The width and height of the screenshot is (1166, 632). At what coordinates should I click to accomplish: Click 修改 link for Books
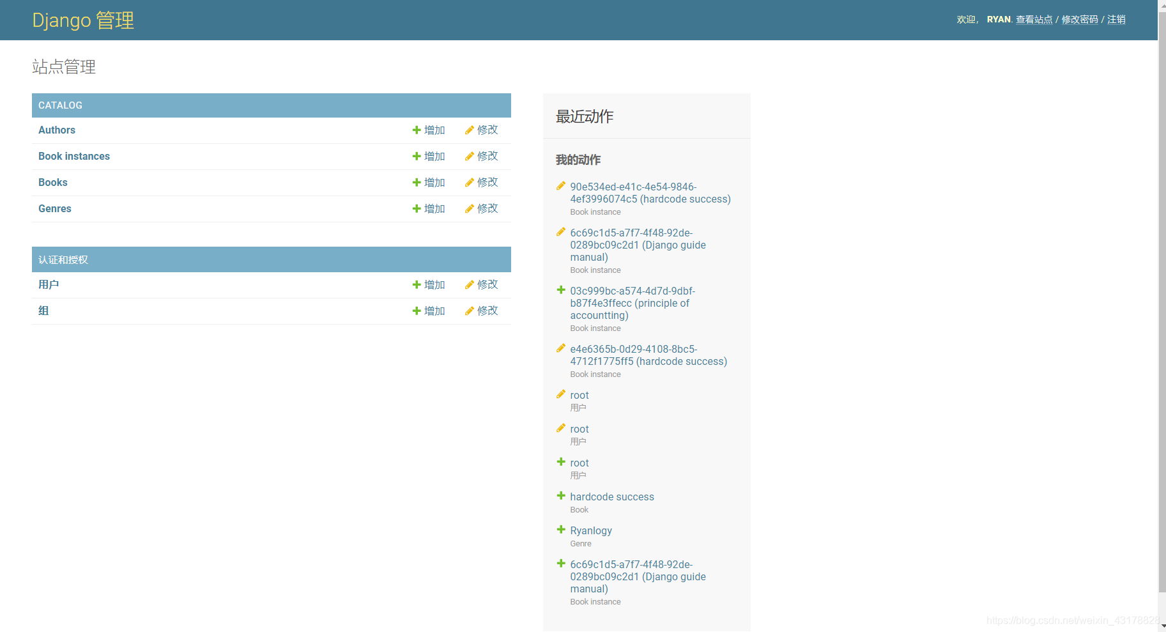[x=487, y=182]
